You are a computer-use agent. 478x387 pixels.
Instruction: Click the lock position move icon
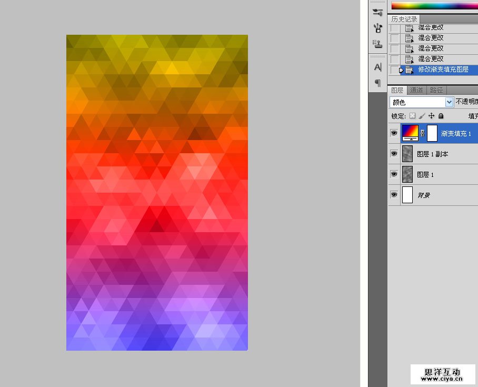(431, 116)
